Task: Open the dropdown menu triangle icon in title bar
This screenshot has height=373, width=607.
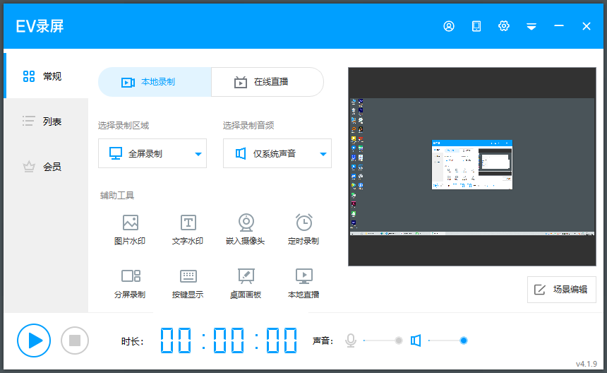Action: tap(531, 26)
